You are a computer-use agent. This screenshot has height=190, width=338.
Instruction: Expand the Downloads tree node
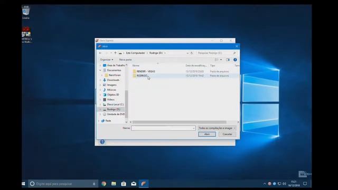[x=100, y=80]
